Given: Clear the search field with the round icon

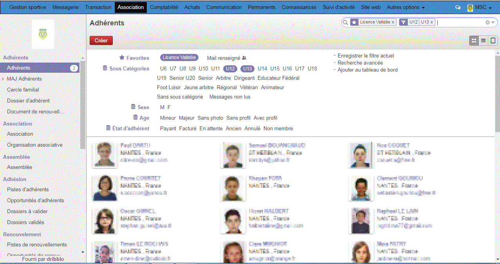Looking at the screenshot, I should tap(487, 23).
